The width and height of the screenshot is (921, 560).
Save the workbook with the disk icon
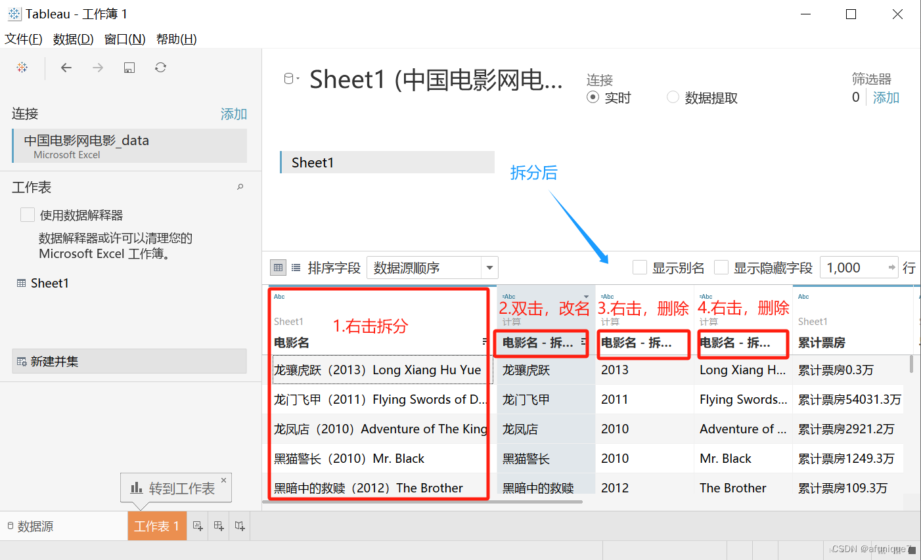[129, 68]
